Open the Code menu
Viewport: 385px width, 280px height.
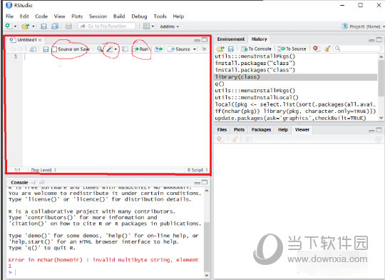(x=41, y=16)
